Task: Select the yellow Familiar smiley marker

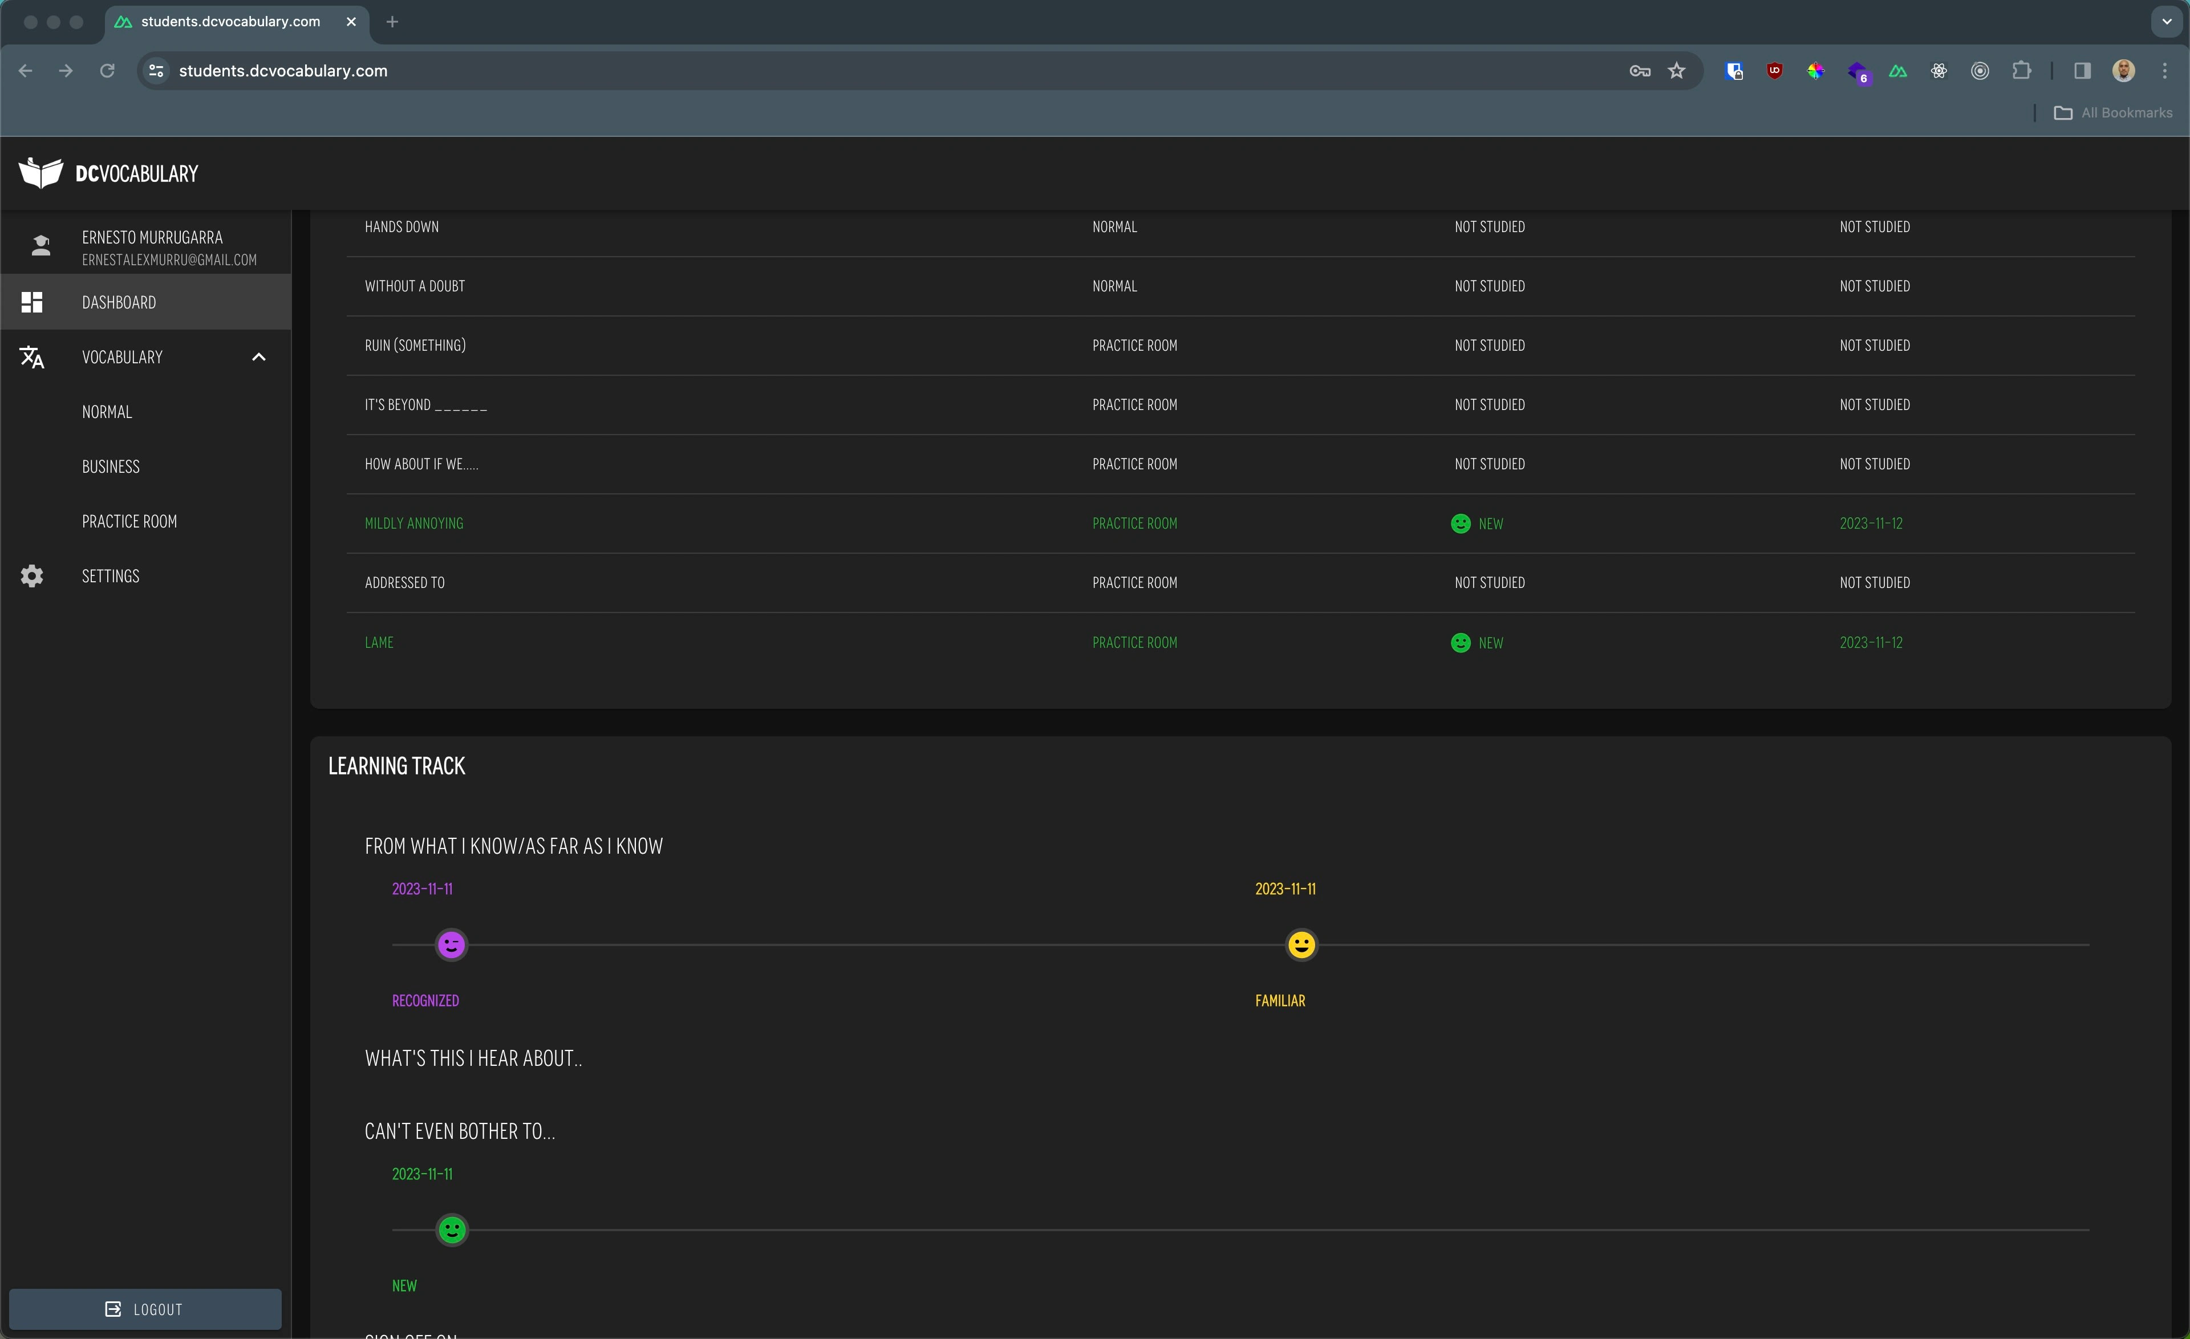Action: [x=1301, y=944]
